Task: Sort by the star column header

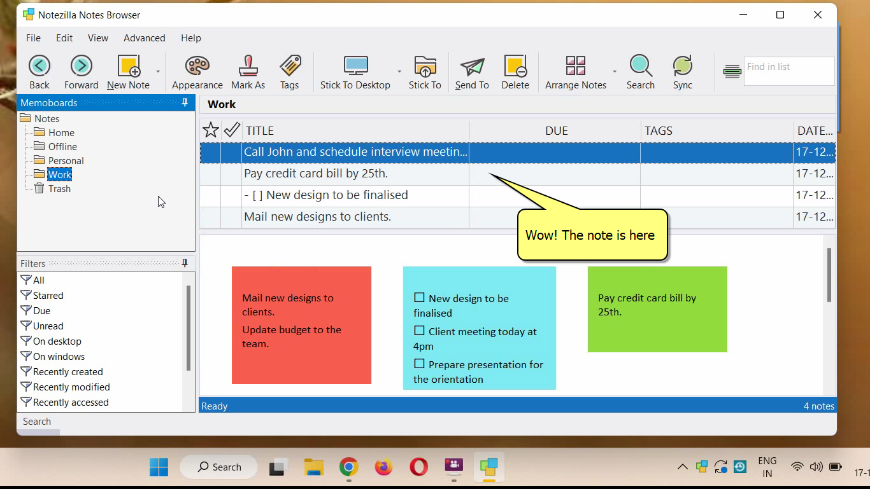Action: coord(210,130)
